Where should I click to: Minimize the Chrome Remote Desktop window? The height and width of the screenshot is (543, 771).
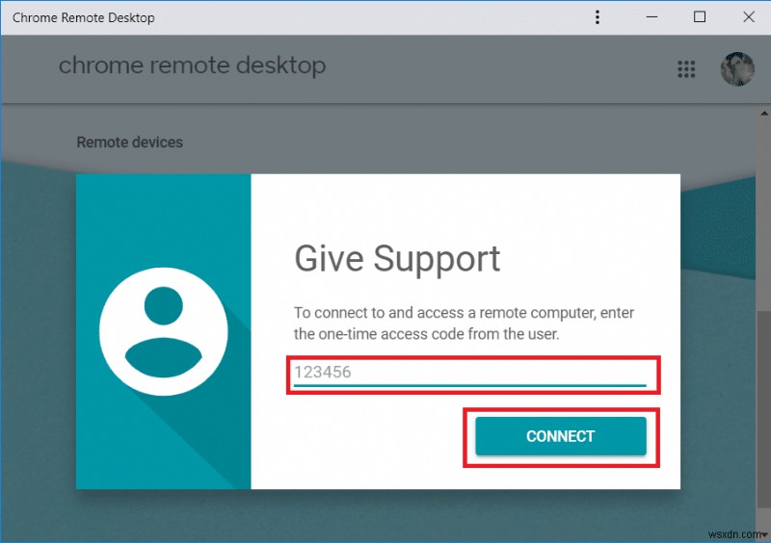click(652, 17)
